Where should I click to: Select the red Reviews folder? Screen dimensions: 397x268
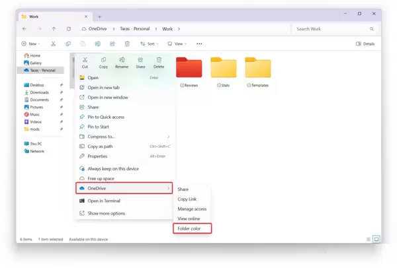point(189,72)
